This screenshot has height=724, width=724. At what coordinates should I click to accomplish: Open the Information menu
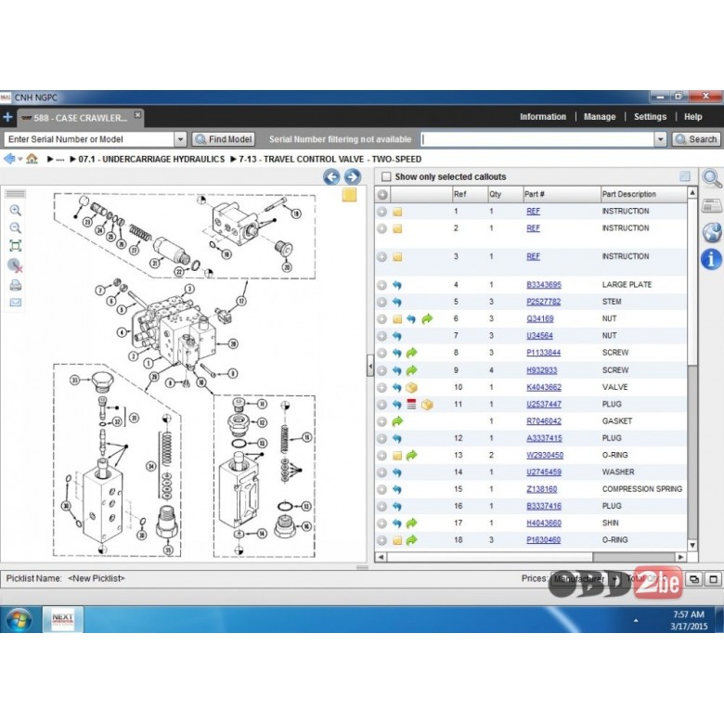coord(543,117)
